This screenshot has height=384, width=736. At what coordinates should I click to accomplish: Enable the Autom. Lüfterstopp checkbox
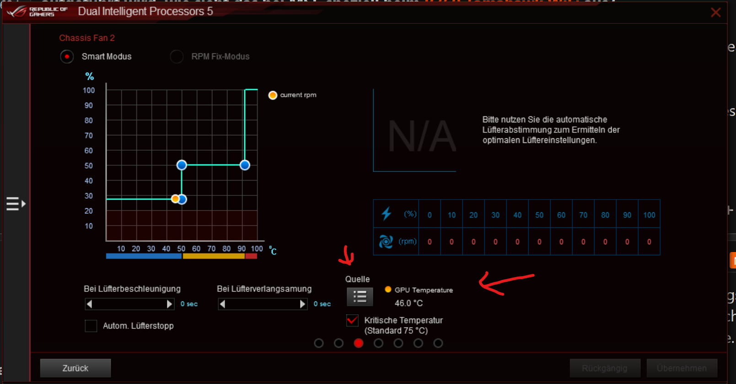(91, 326)
